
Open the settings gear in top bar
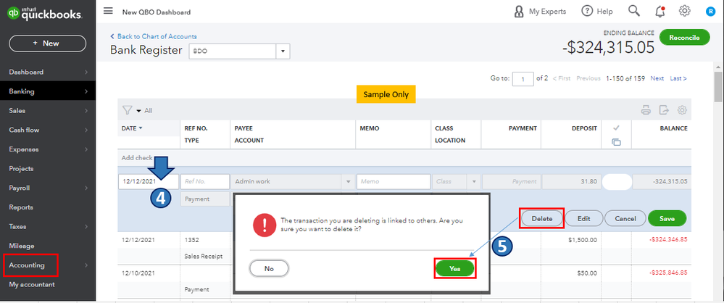(x=684, y=11)
